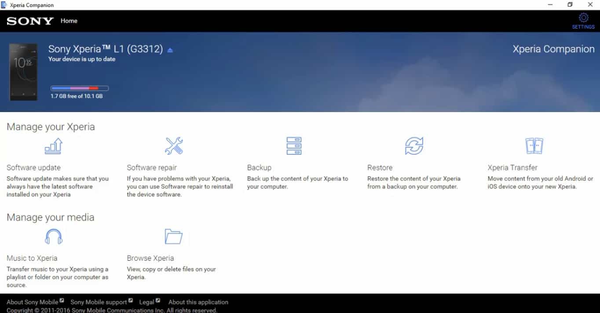Click the 'Manage your media' section heading
This screenshot has height=313, width=600.
[x=51, y=217]
